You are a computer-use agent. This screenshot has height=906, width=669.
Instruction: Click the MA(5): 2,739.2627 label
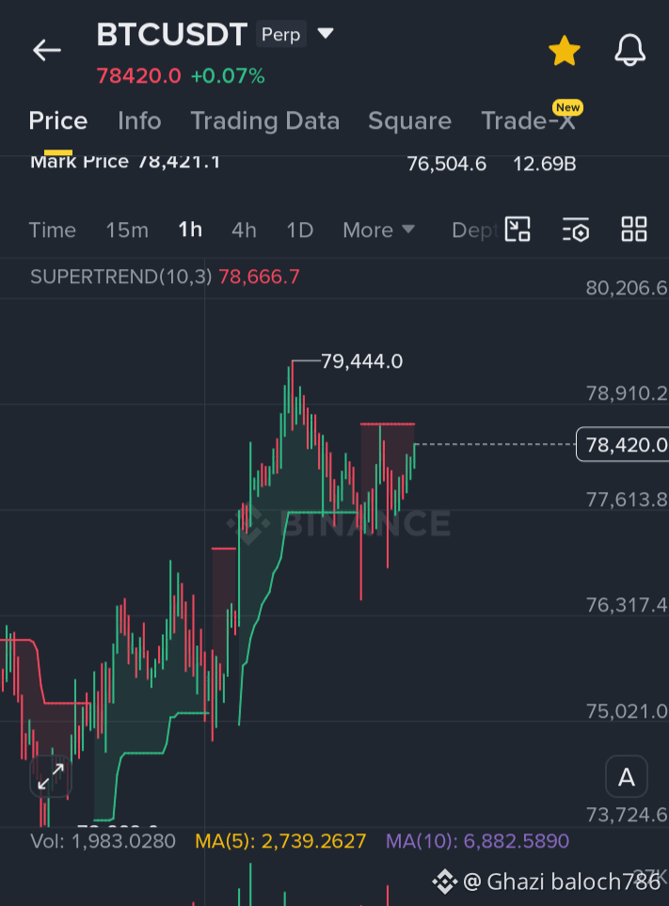click(280, 841)
